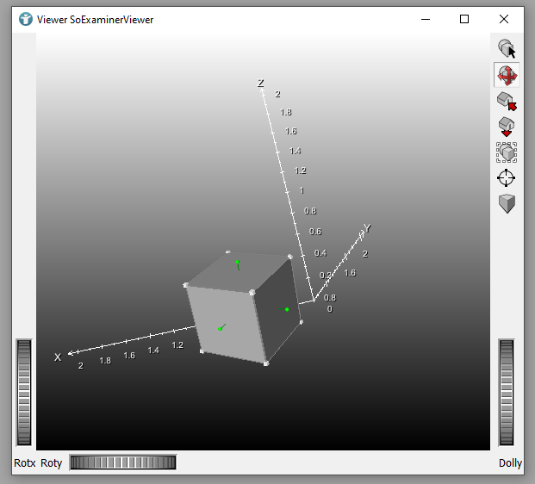Click the Rotx vertical thumbwheel

24,393
